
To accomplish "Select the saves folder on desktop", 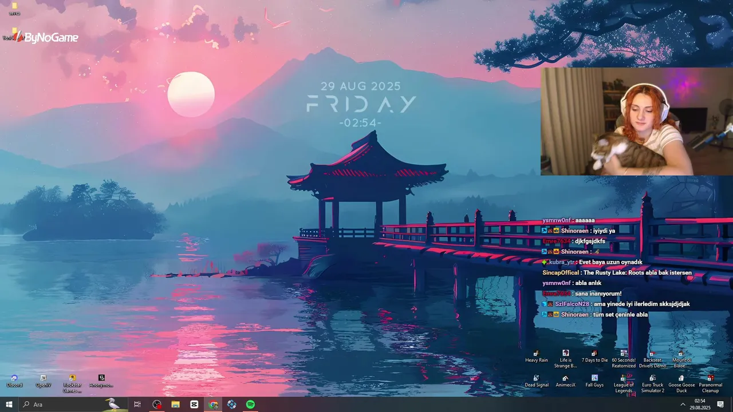I will pos(14,9).
